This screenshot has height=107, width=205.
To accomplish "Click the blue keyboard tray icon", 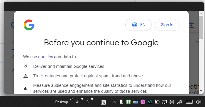I will [136, 102].
